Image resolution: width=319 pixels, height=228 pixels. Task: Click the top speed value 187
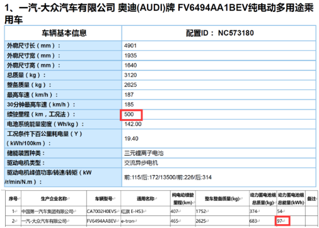[129, 94]
